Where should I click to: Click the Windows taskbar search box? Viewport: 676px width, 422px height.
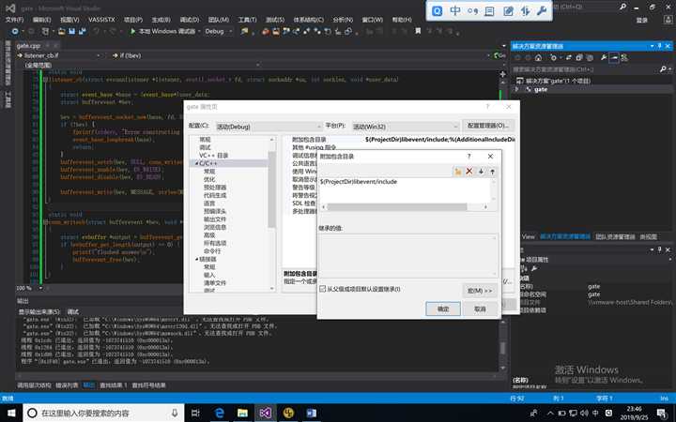[103, 413]
